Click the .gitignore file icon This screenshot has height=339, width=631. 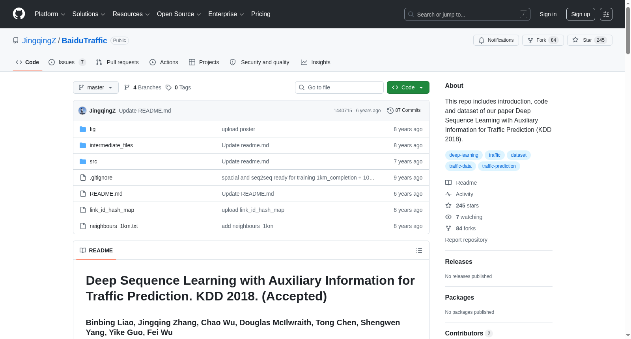[x=83, y=178]
